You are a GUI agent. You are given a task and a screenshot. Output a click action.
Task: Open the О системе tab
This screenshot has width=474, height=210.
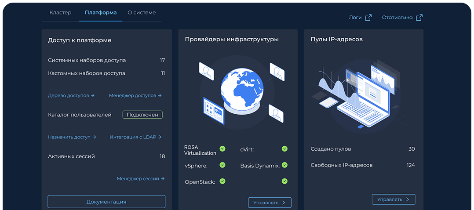pyautogui.click(x=142, y=13)
